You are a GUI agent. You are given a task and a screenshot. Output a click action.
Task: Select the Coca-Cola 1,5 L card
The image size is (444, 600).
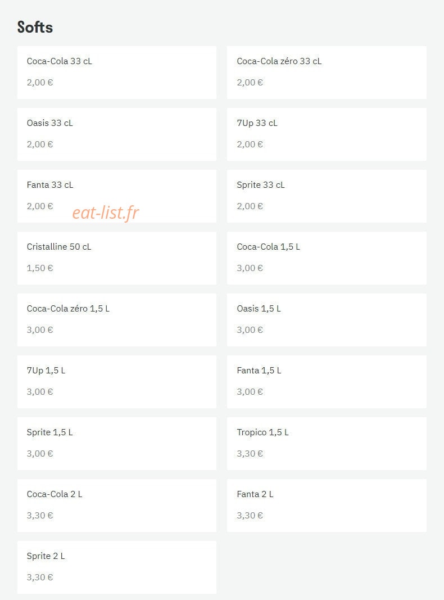pos(327,258)
